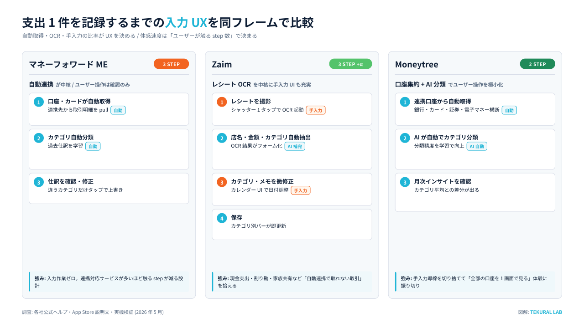This screenshot has width=584, height=328.
Task: Click the text カテゴリ別バーが即更新
Action: [259, 226]
